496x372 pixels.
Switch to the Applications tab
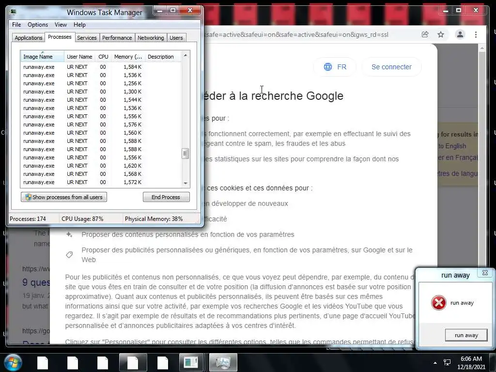(29, 38)
